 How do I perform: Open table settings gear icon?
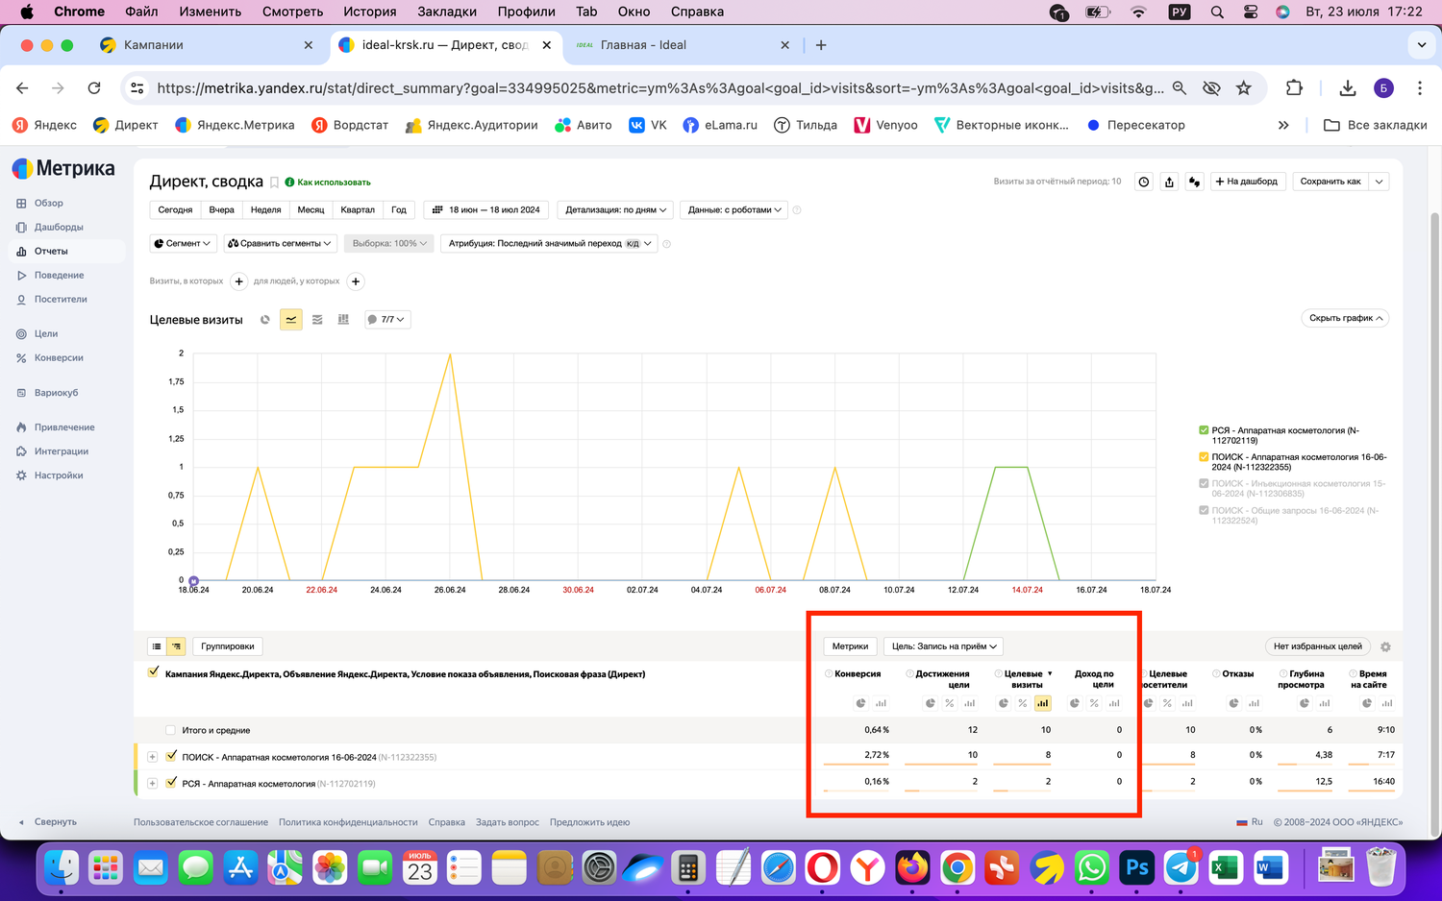1385,646
